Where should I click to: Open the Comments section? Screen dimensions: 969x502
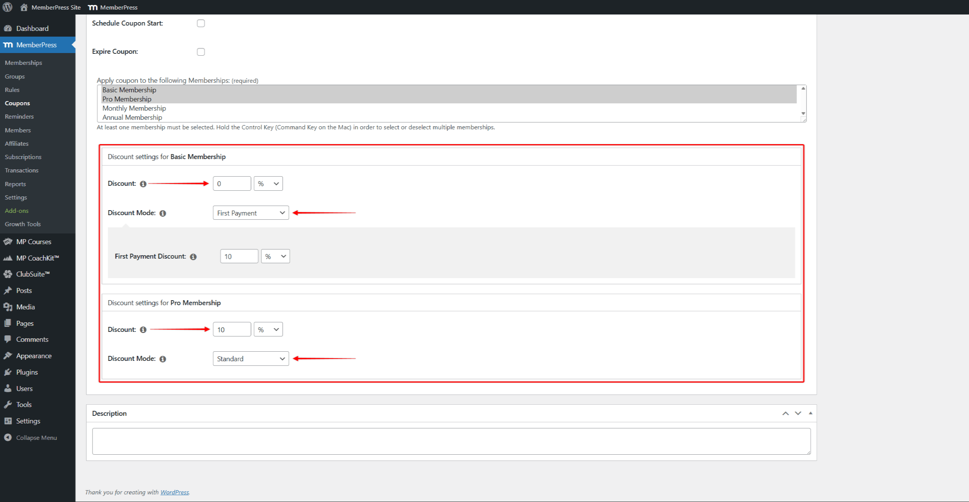point(32,339)
